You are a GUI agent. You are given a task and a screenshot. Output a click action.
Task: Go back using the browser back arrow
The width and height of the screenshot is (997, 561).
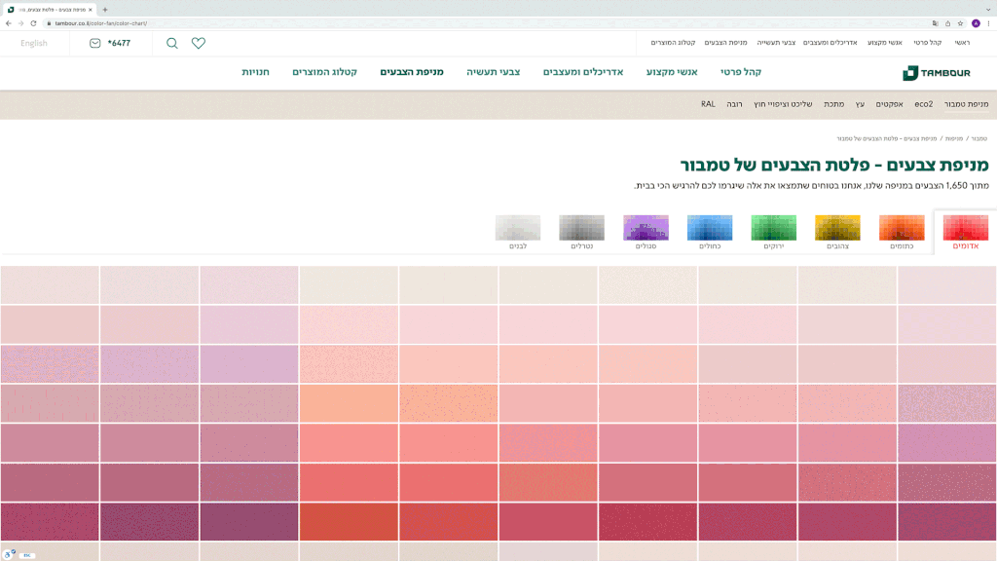9,22
